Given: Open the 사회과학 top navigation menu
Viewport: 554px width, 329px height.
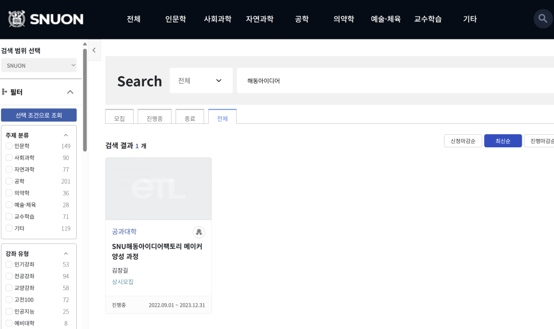Looking at the screenshot, I should tap(218, 19).
